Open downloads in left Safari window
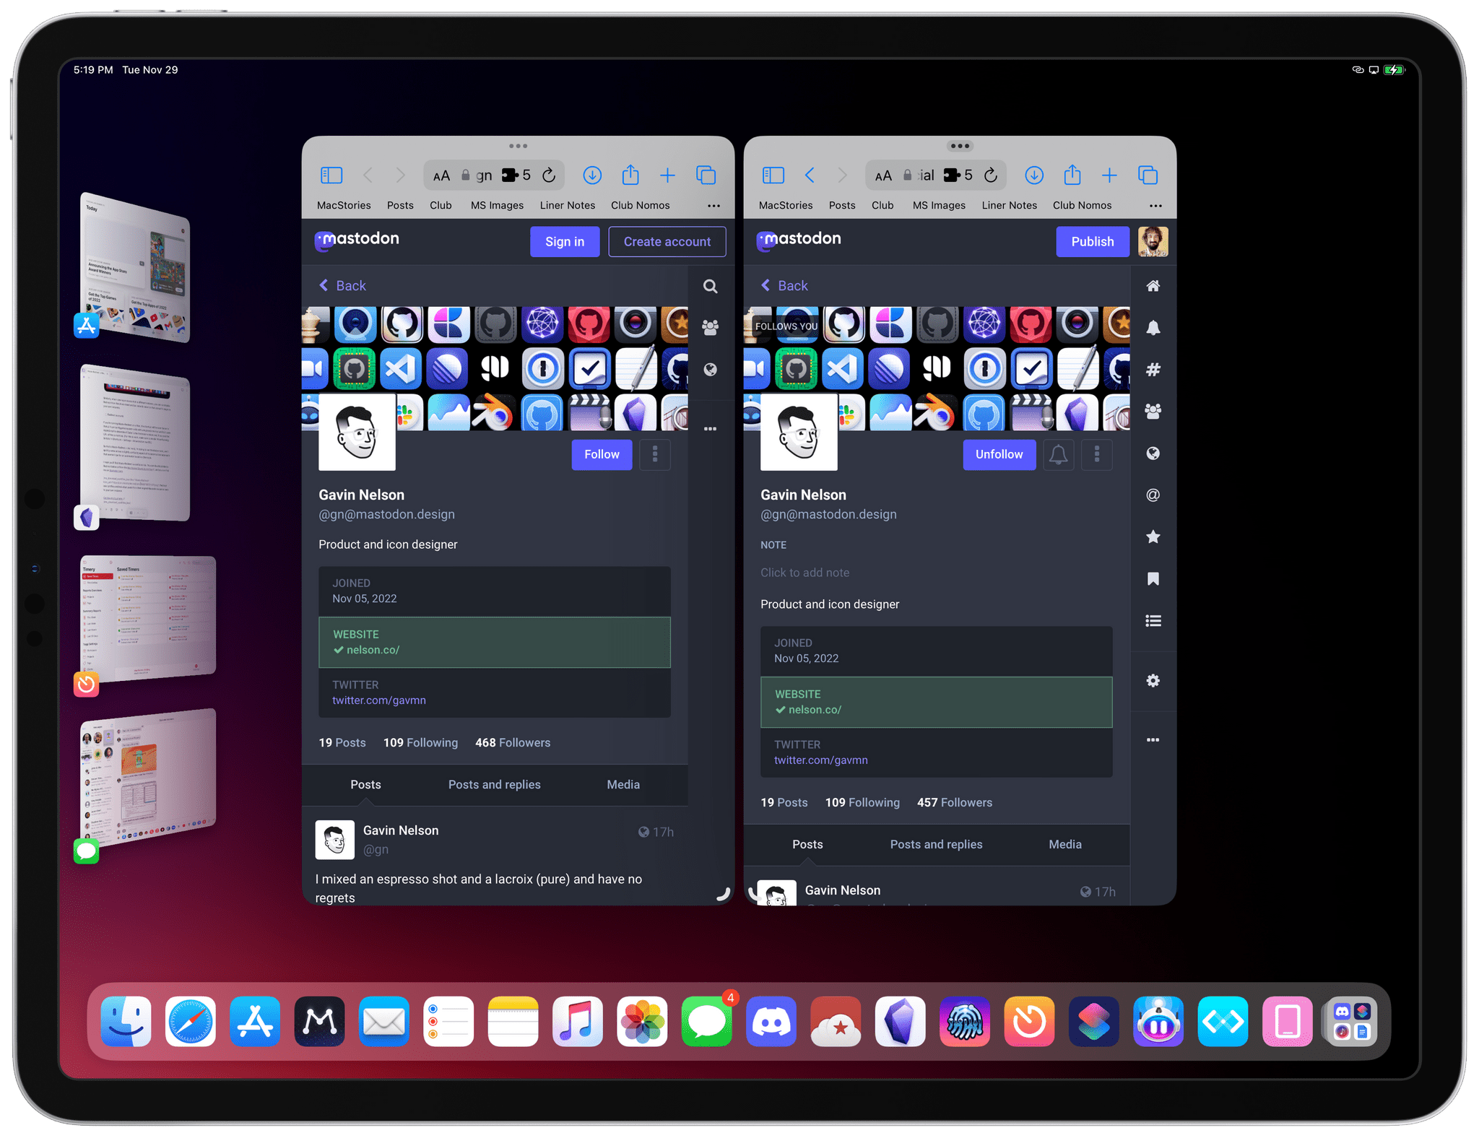 (592, 175)
